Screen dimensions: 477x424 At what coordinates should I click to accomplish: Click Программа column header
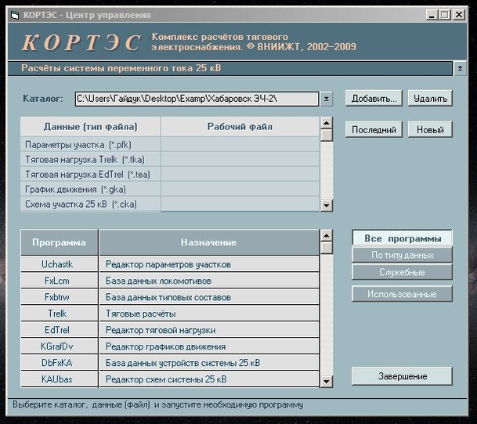coord(60,243)
